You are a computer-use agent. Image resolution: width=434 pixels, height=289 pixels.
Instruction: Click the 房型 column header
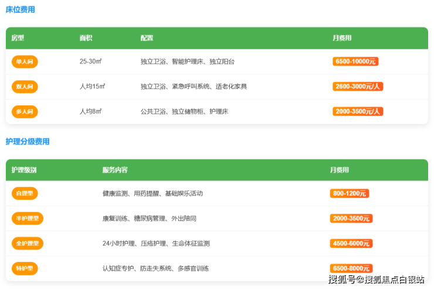point(18,38)
